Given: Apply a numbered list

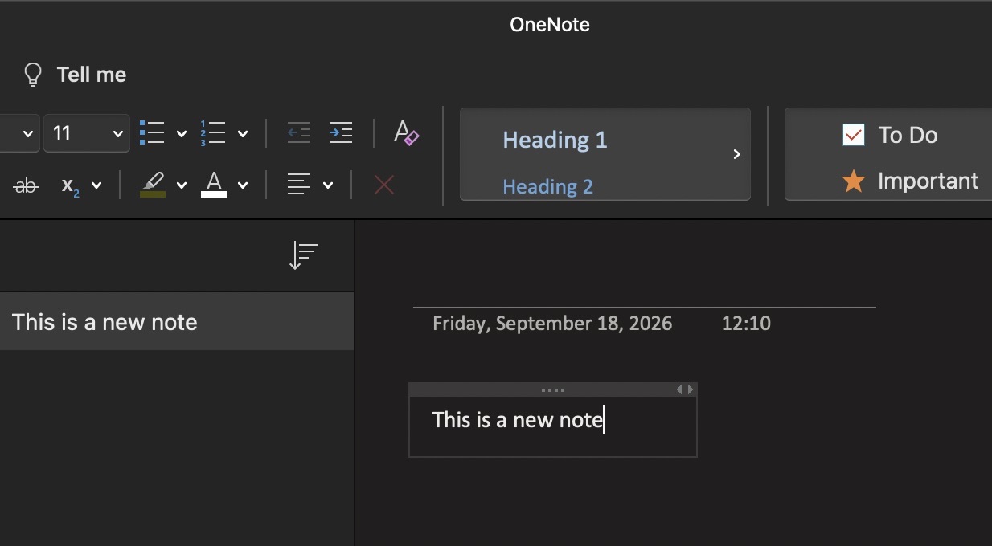Looking at the screenshot, I should 213,133.
